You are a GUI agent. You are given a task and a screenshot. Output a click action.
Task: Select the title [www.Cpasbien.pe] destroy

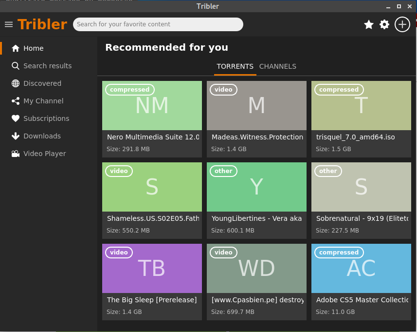pyautogui.click(x=258, y=300)
